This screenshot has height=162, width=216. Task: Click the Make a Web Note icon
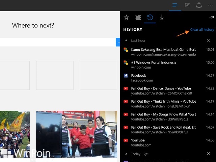click(x=187, y=5)
